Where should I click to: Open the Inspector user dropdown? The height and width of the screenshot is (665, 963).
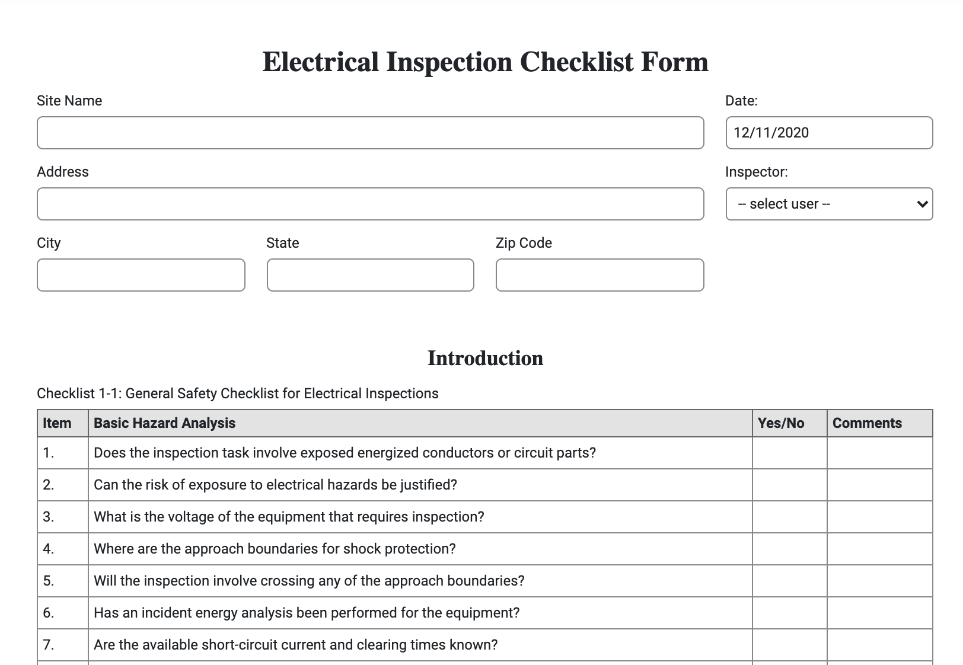click(828, 204)
